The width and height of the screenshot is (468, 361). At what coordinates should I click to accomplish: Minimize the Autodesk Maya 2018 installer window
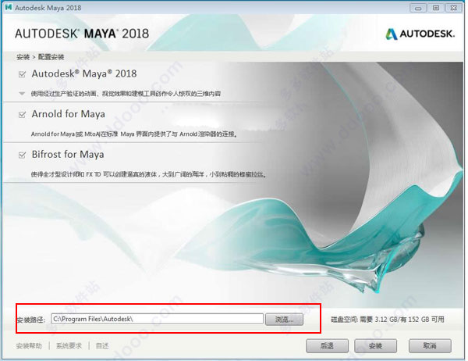418,8
